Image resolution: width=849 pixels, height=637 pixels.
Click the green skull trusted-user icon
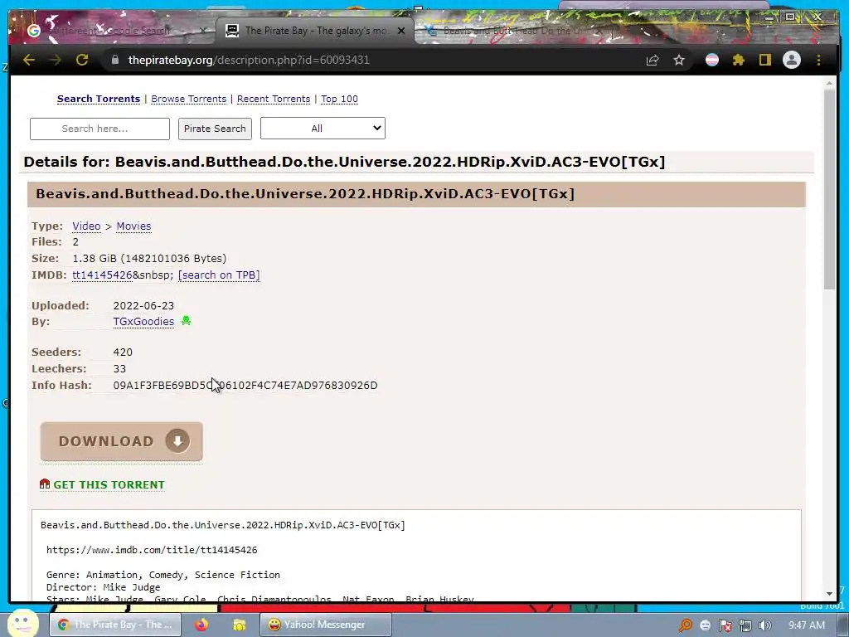point(187,321)
